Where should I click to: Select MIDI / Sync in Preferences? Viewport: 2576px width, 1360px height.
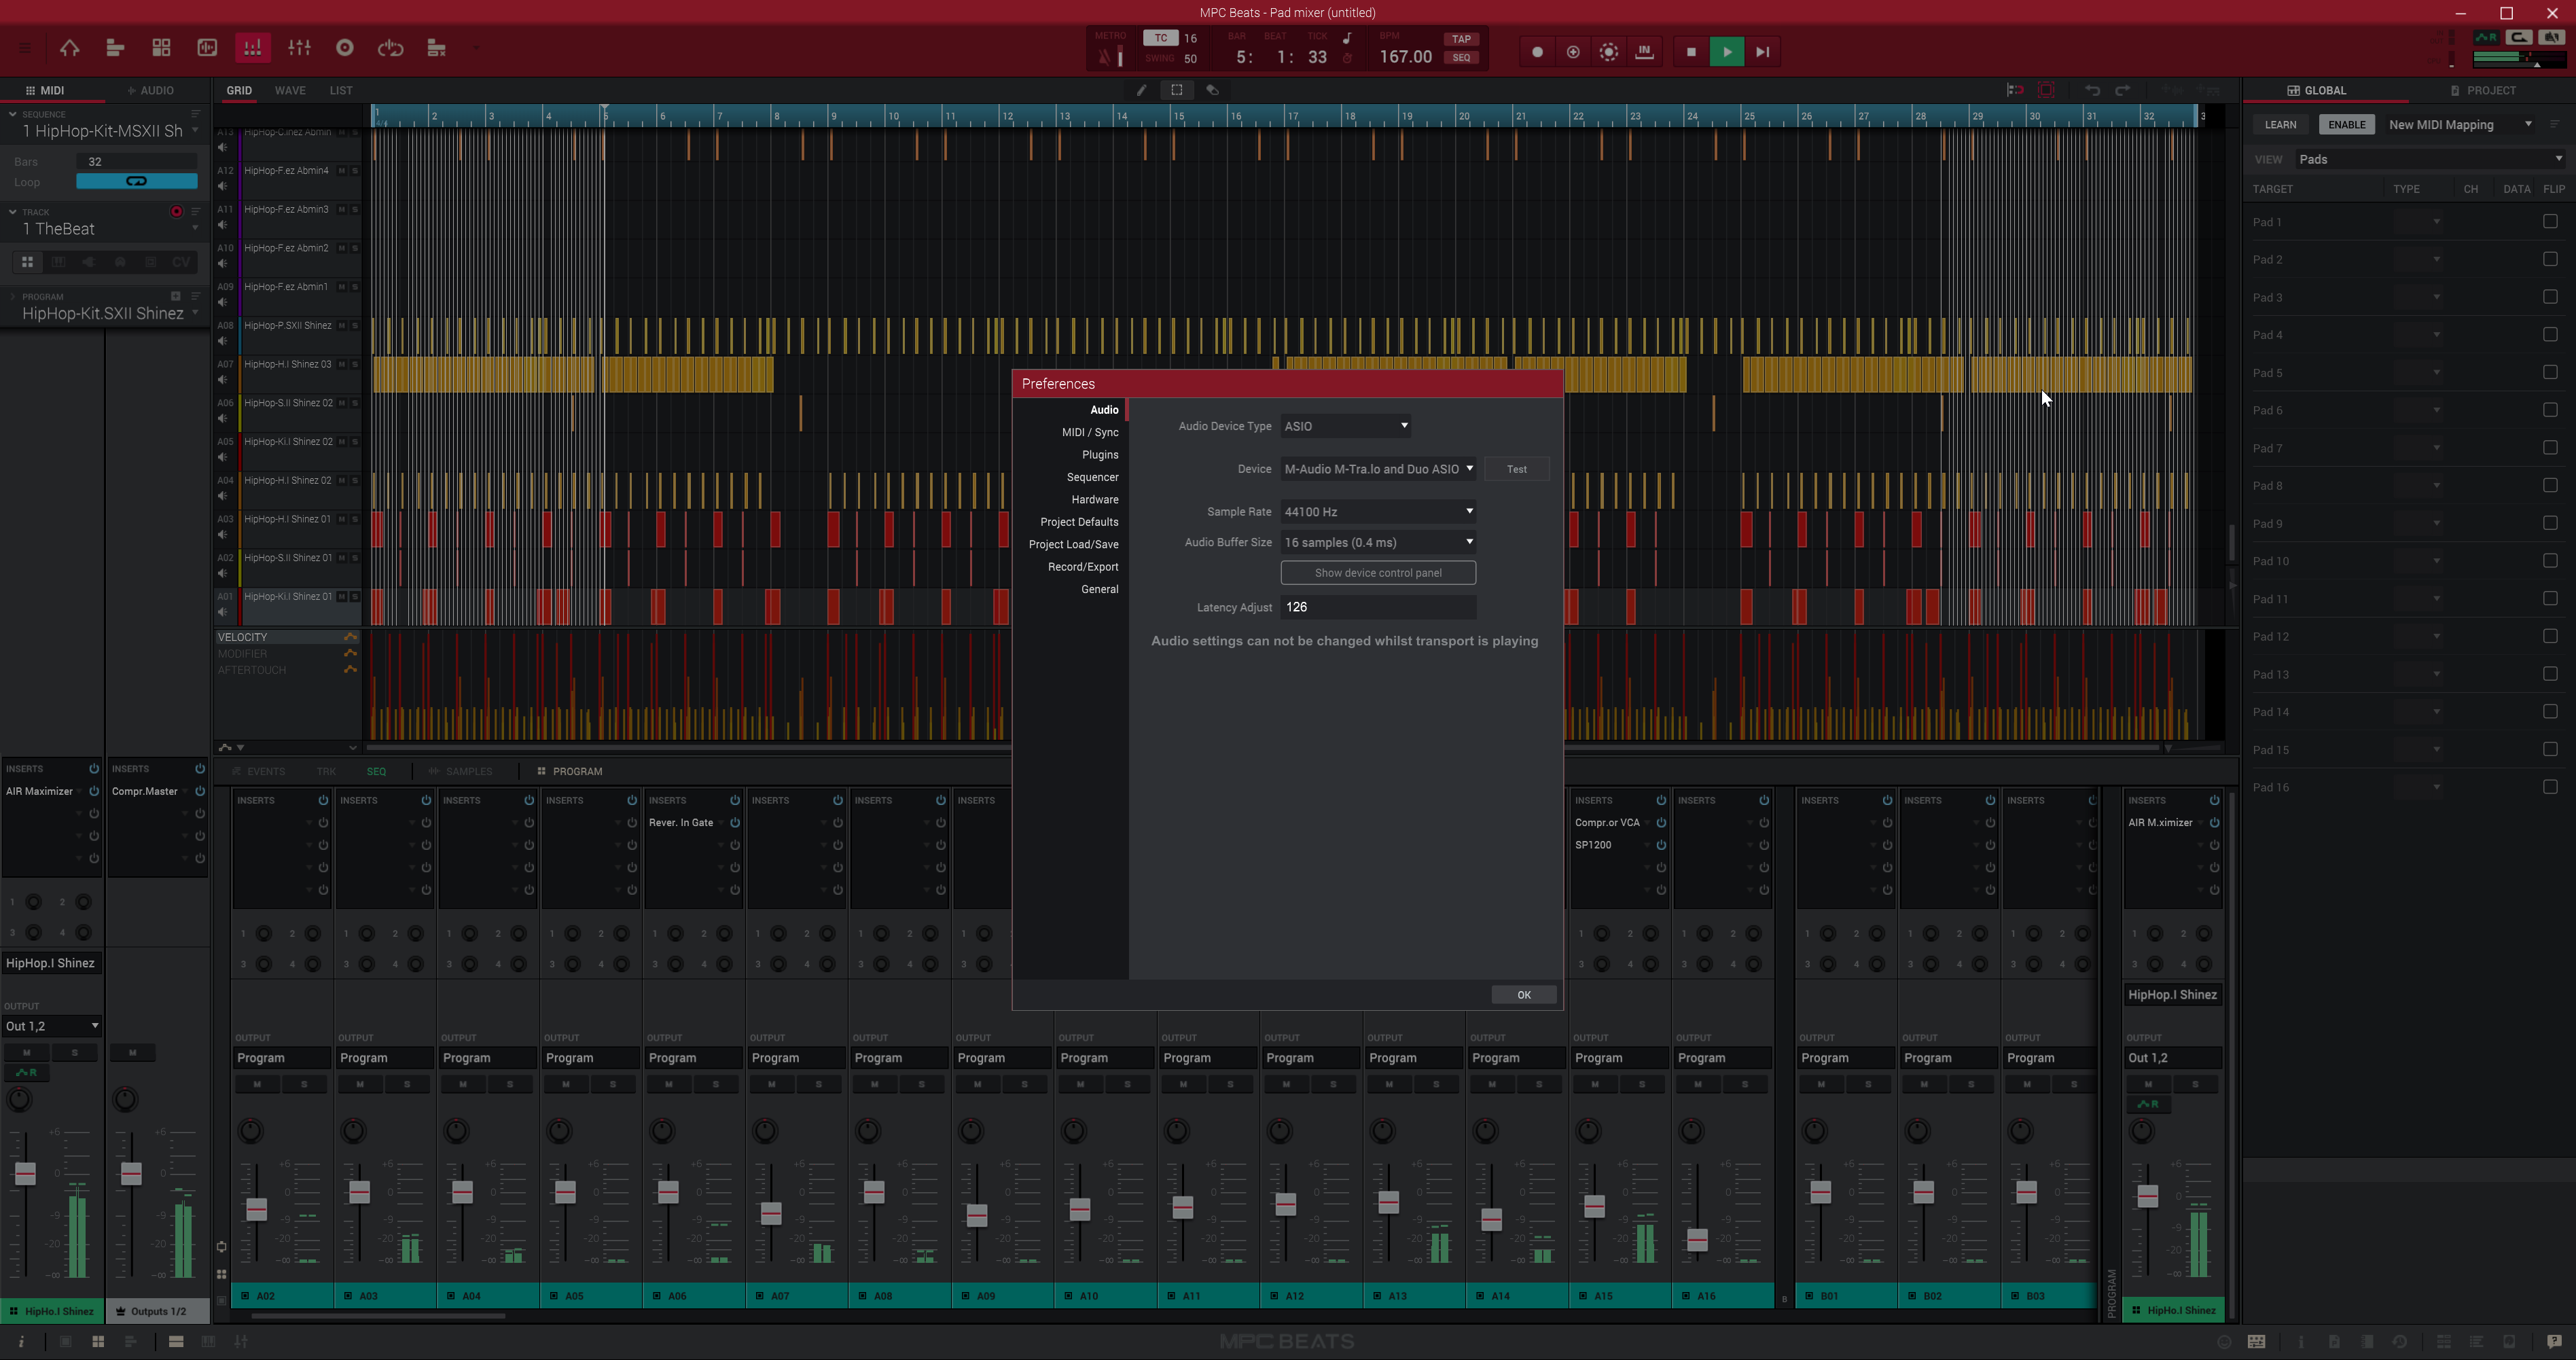tap(1090, 432)
